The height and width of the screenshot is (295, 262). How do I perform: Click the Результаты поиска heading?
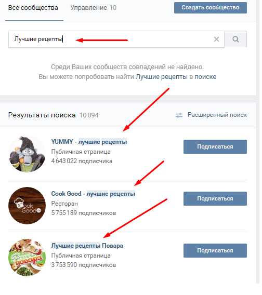point(42,115)
